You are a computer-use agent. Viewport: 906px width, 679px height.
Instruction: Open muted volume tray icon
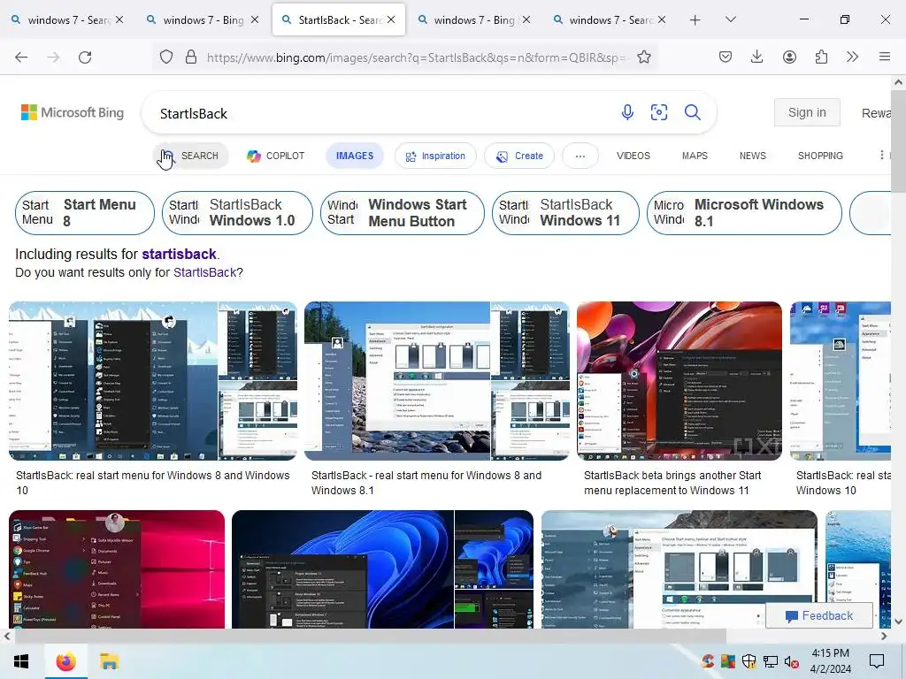792,661
